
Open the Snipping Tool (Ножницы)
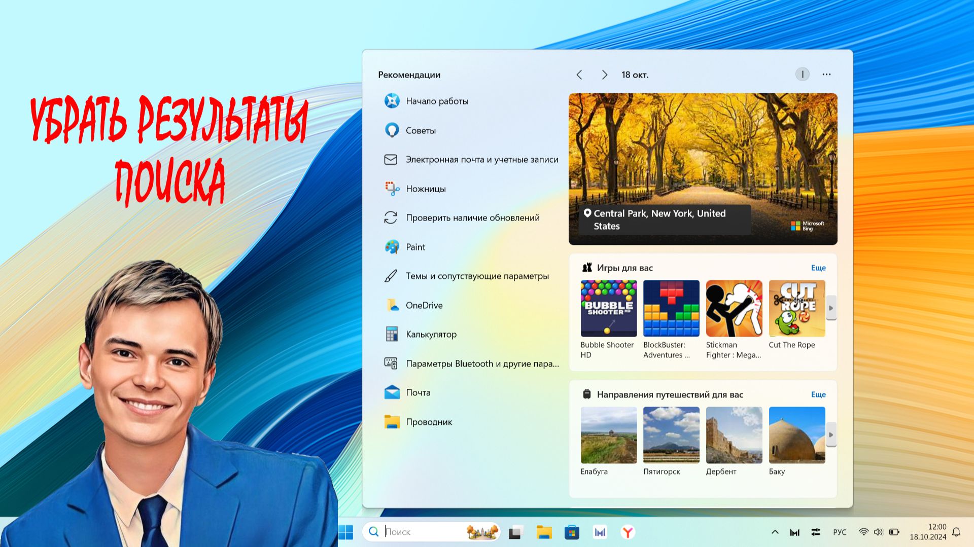click(425, 188)
